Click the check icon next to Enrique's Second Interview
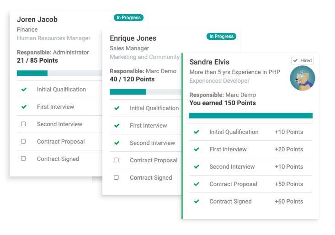 coord(117,143)
